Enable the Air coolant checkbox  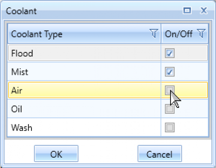pos(170,90)
